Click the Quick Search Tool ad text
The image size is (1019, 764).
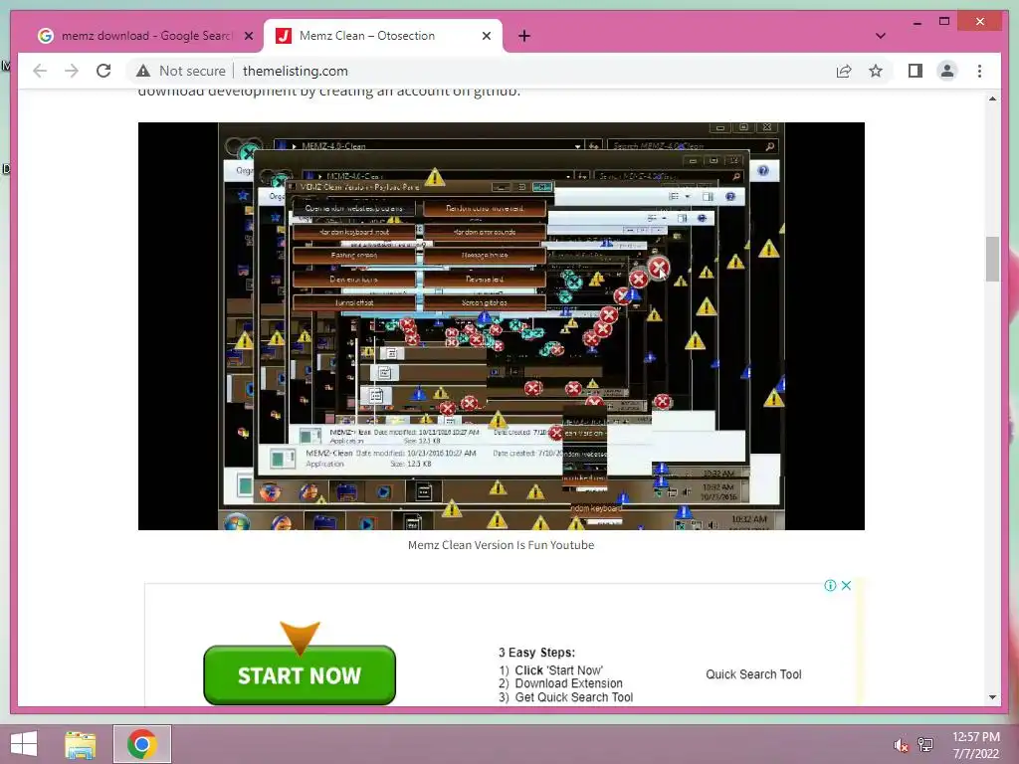(x=754, y=674)
